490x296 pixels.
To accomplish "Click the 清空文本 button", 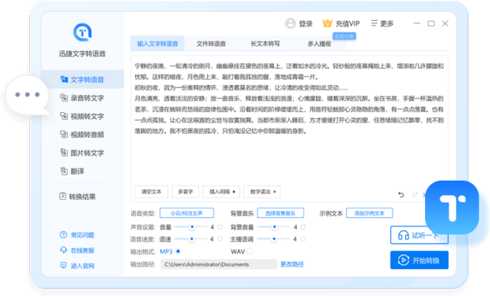I will (151, 192).
